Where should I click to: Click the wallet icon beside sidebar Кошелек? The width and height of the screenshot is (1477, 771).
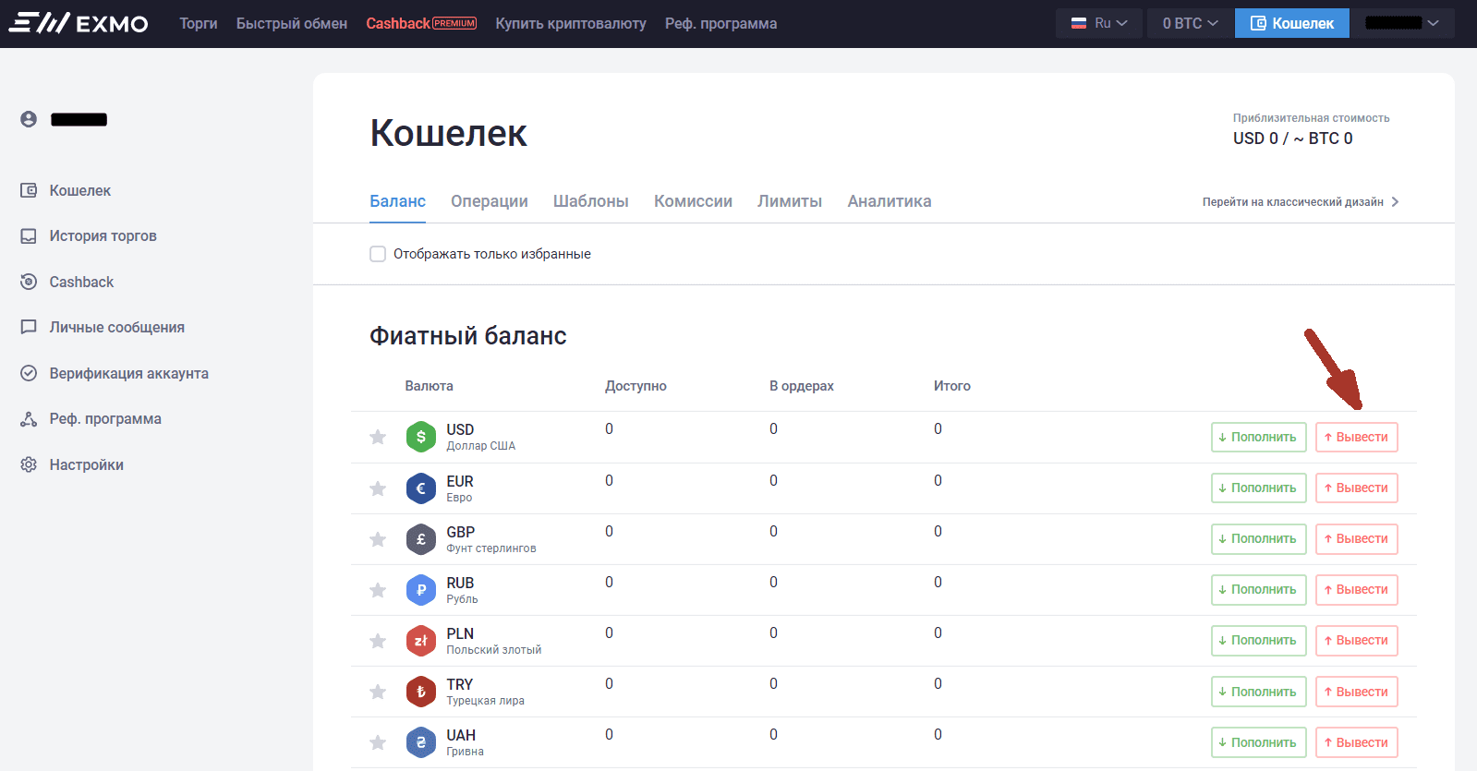(29, 190)
